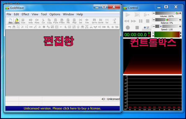Screen dimensions: 186x119
Task: Click the unlicensed version buy license banner
Action: (x=63, y=108)
